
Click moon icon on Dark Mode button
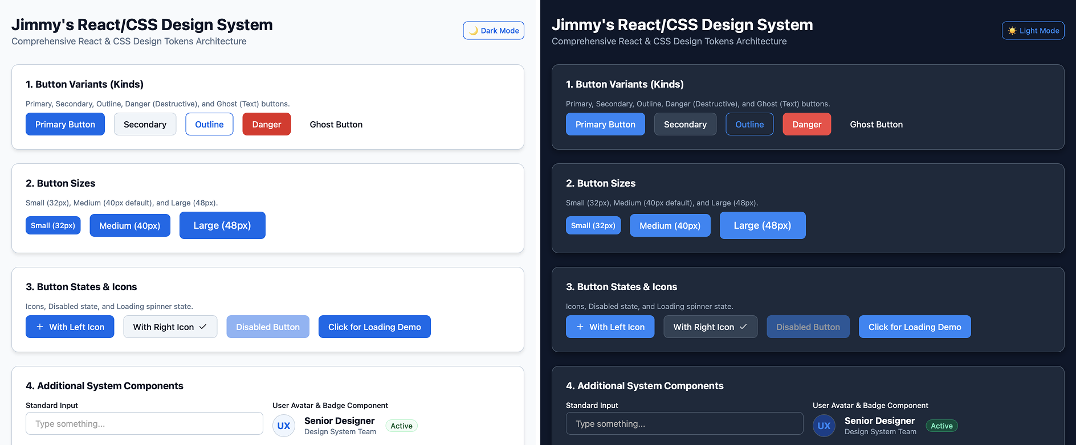tap(473, 30)
